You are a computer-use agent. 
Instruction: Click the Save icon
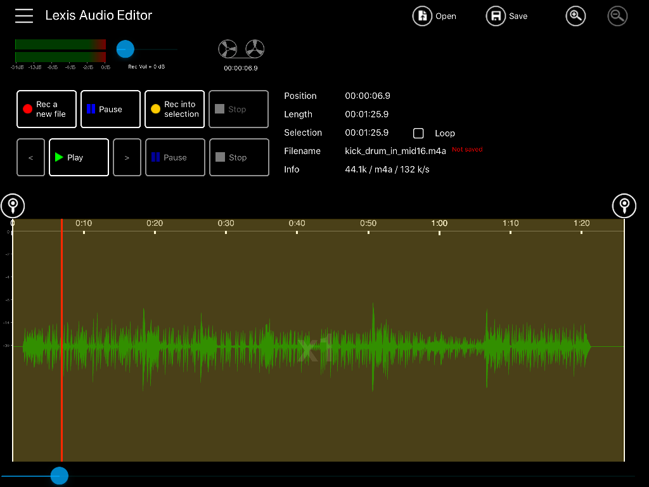[496, 16]
